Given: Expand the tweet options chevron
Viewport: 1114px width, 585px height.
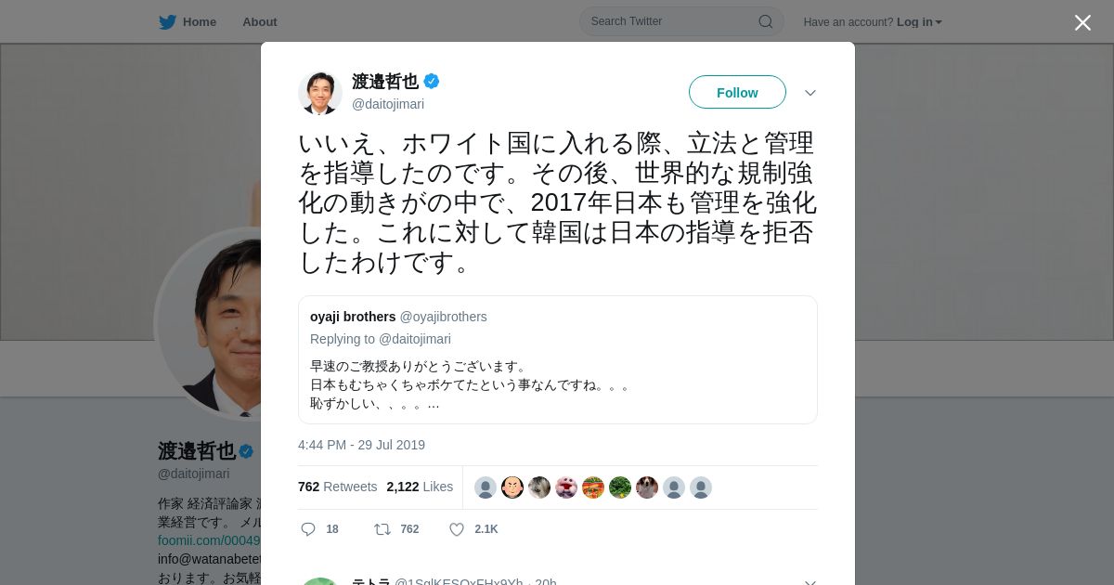Looking at the screenshot, I should 810,93.
